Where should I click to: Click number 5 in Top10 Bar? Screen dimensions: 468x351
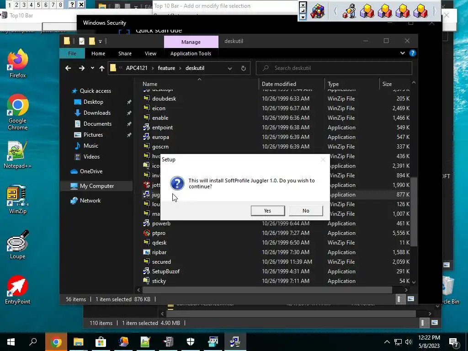tap(38, 5)
